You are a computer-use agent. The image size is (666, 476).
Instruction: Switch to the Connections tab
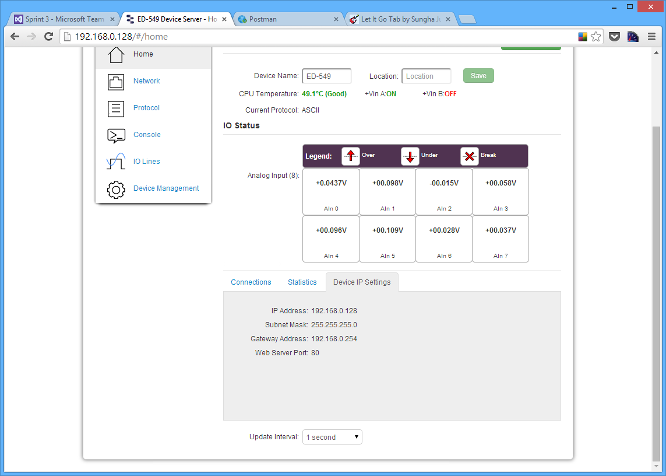[251, 282]
